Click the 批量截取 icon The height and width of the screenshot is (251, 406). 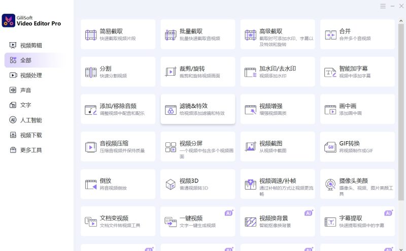pos(171,35)
